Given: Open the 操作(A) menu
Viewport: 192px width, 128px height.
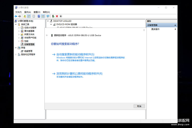Looking at the screenshot, I should pyautogui.click(x=28, y=12).
